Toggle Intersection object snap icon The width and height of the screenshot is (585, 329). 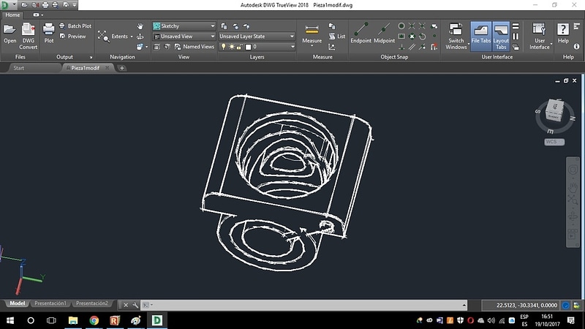click(412, 26)
